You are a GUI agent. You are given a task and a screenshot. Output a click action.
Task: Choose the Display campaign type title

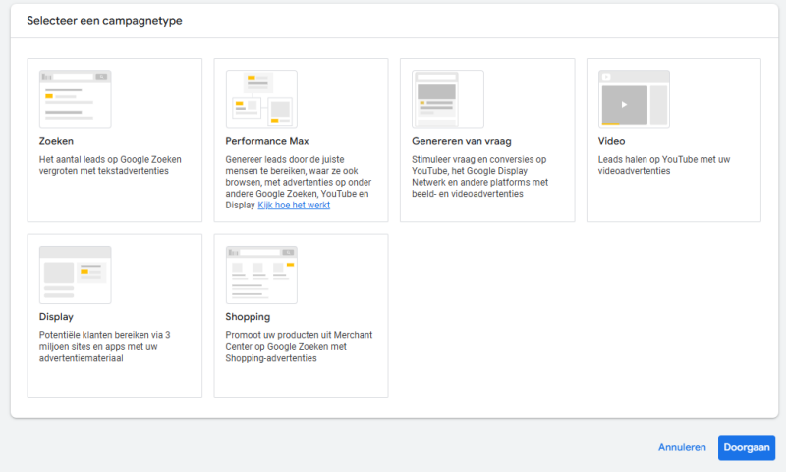(x=56, y=317)
